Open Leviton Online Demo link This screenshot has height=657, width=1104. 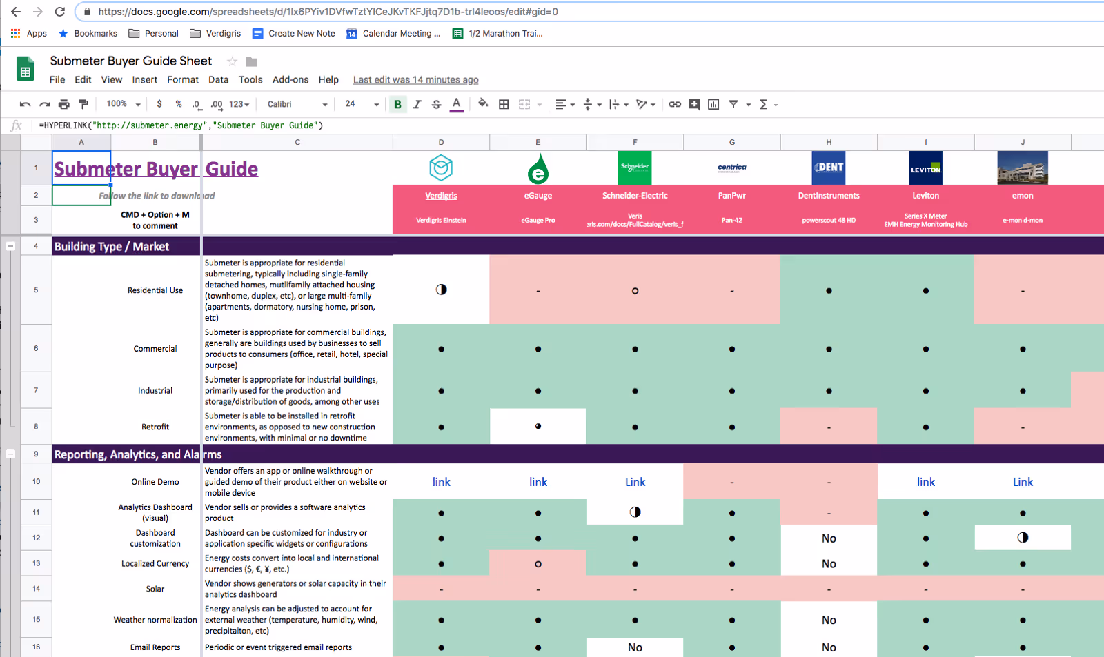pyautogui.click(x=926, y=482)
